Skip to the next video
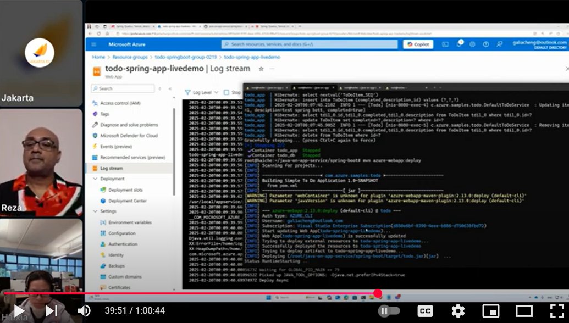Image resolution: width=569 pixels, height=323 pixels. coord(52,311)
